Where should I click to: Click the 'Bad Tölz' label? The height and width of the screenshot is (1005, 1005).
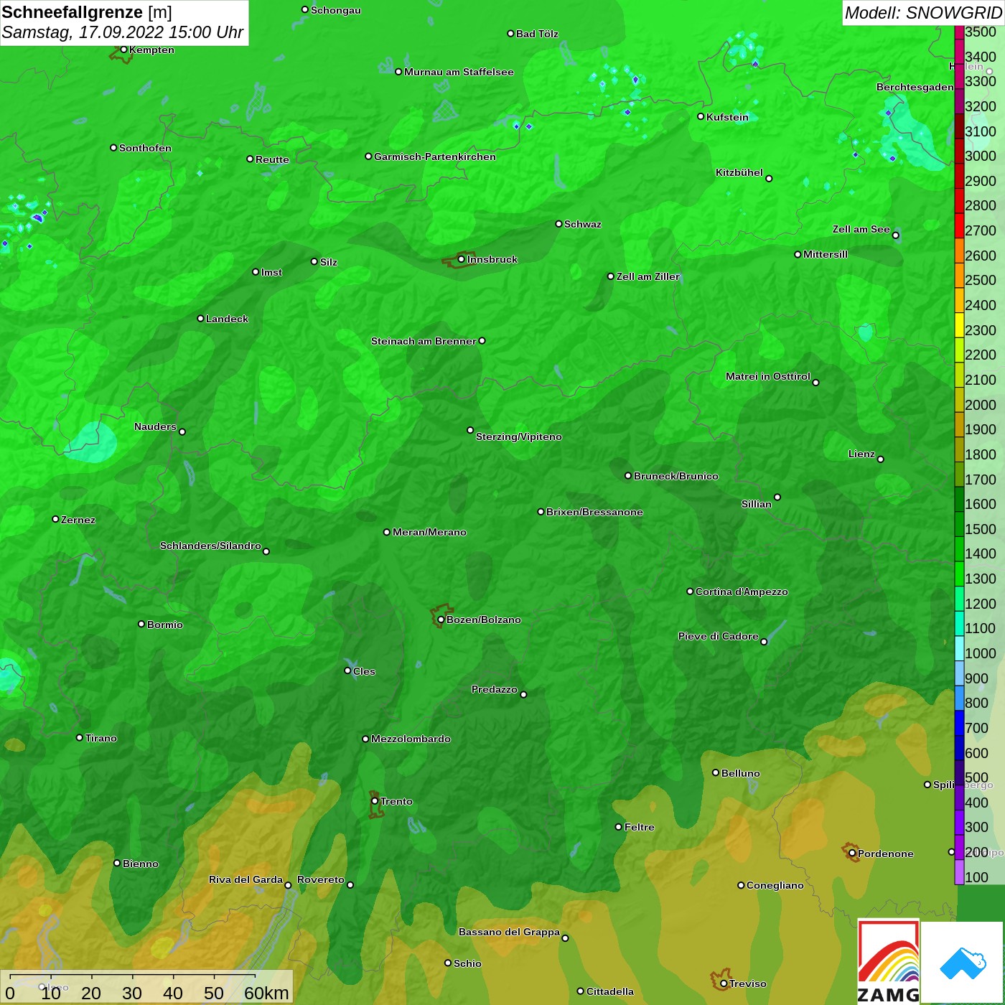[537, 34]
